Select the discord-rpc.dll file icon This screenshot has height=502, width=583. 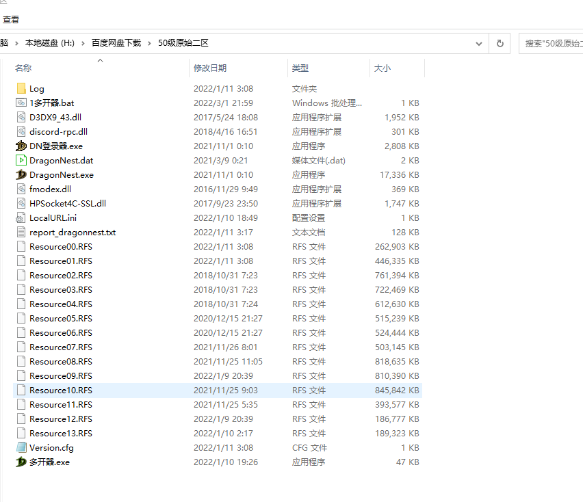tap(21, 131)
